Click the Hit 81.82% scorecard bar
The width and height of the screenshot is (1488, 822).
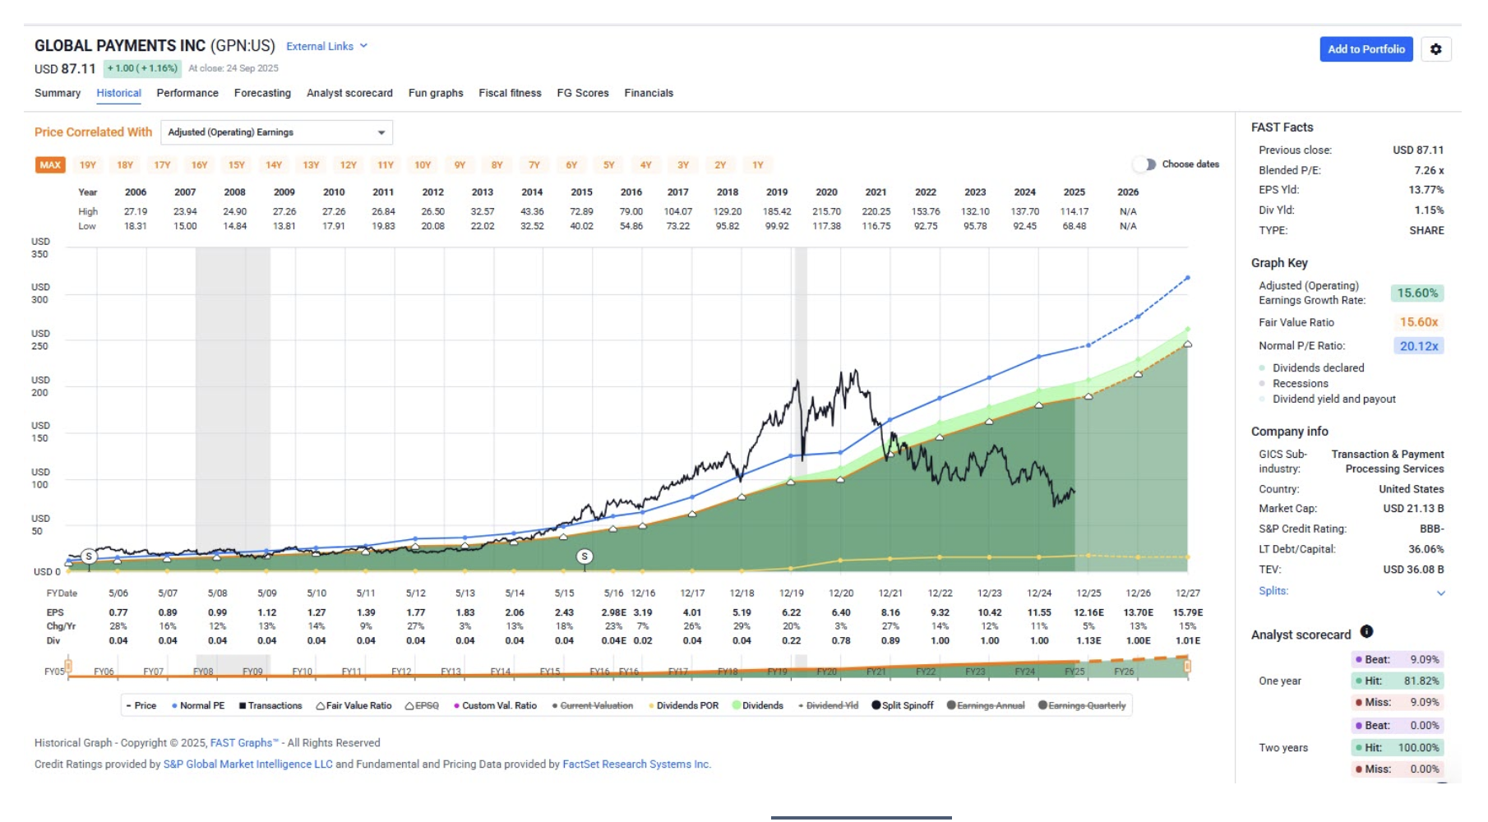tap(1397, 681)
